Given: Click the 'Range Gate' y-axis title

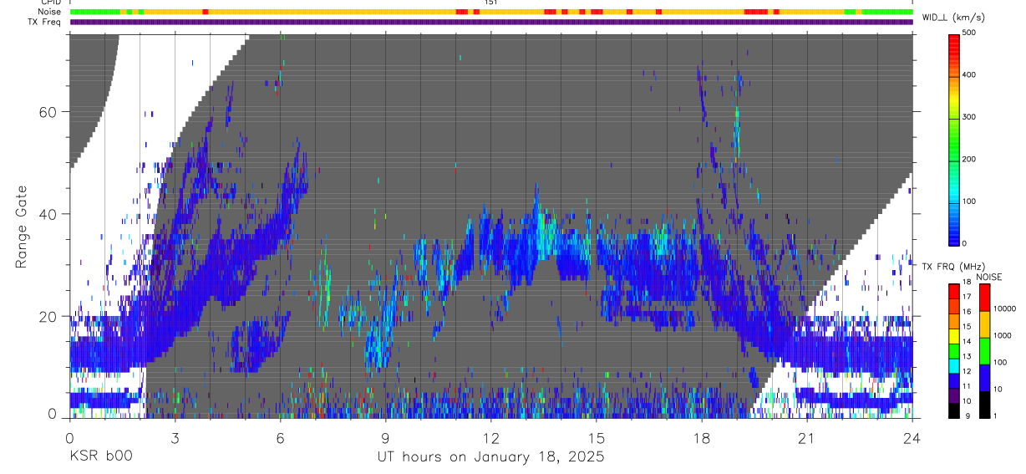Looking at the screenshot, I should (x=23, y=227).
